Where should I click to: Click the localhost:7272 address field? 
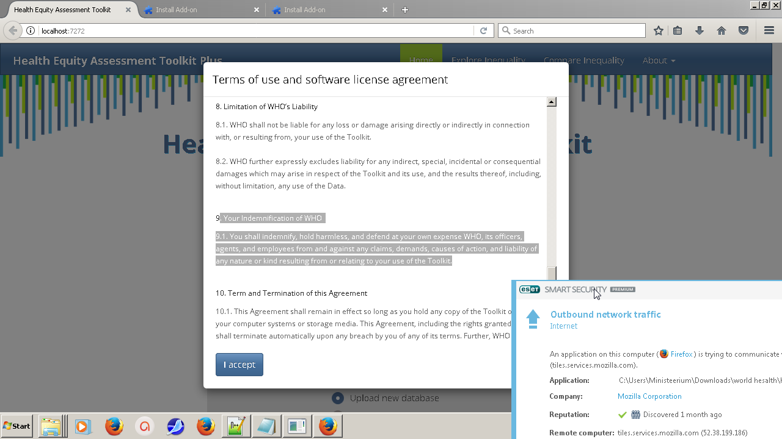coord(257,30)
